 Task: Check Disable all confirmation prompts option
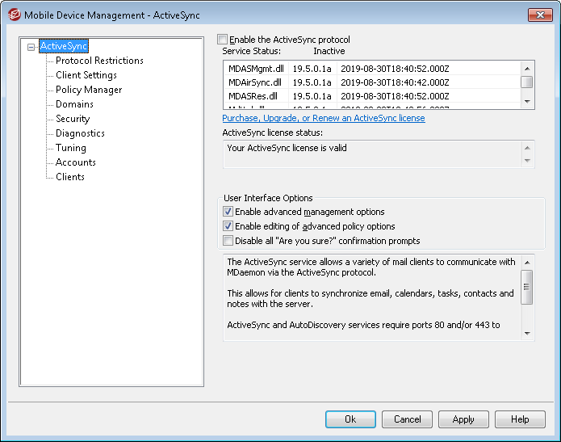[228, 241]
